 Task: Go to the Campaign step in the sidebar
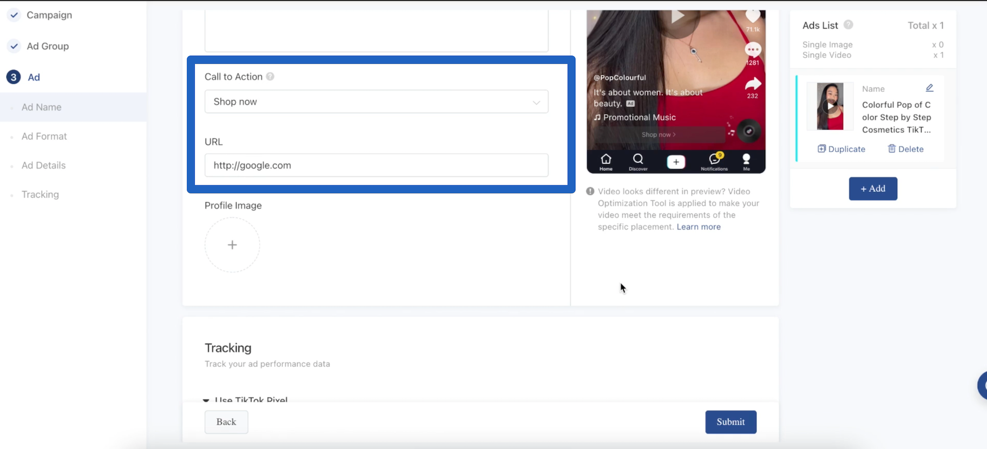point(49,15)
